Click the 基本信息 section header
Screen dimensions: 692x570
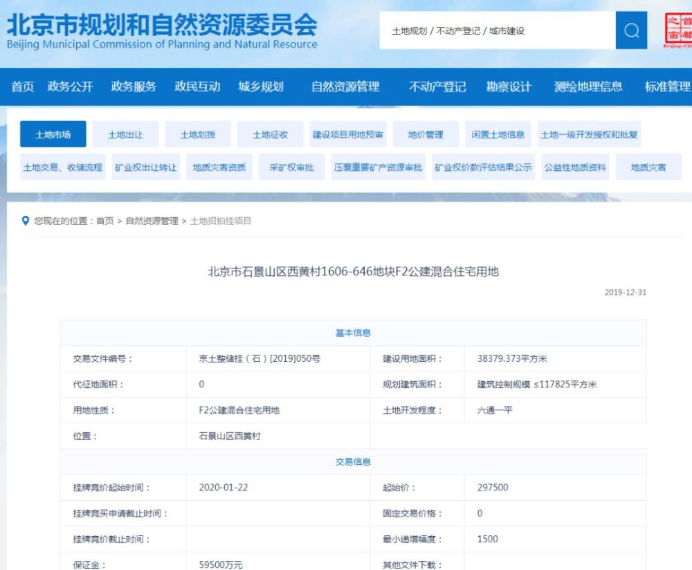coord(353,333)
